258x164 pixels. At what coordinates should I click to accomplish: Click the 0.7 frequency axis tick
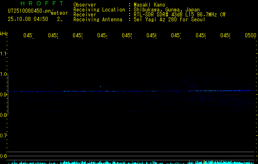tap(4, 136)
